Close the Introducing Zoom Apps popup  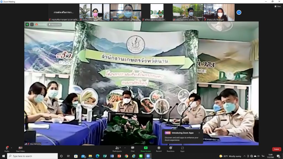(199, 133)
